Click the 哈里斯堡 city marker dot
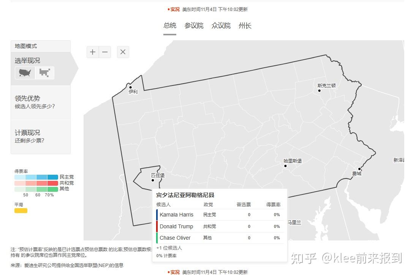 coord(285,166)
